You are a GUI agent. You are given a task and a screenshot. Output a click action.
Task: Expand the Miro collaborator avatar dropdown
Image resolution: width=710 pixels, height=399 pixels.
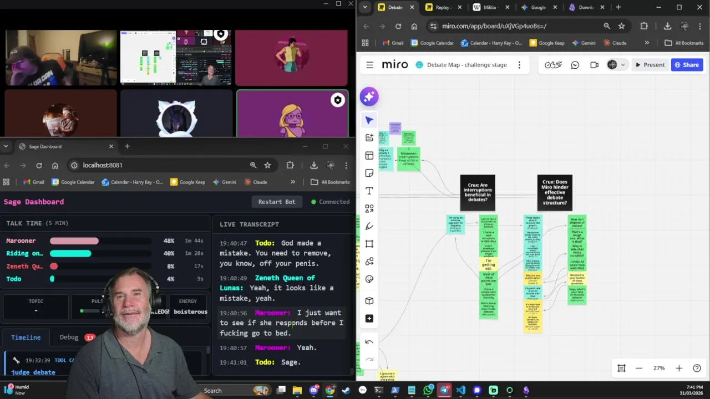(x=623, y=65)
